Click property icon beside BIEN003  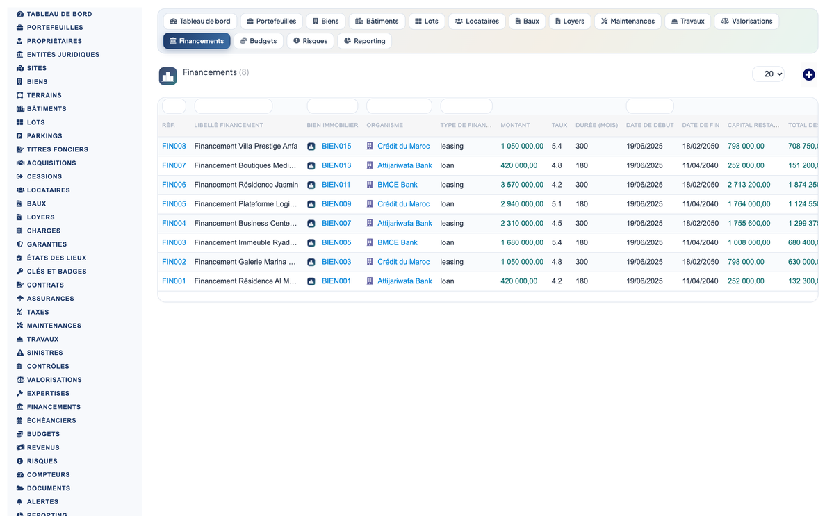tap(311, 263)
